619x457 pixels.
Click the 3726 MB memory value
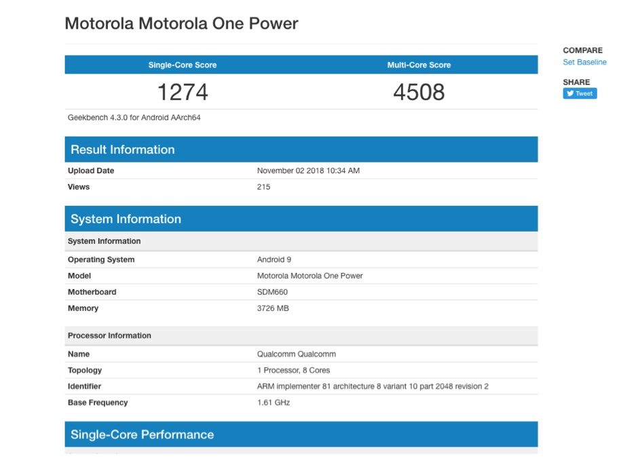point(273,308)
